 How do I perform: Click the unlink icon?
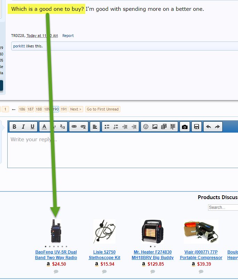tap(83, 127)
